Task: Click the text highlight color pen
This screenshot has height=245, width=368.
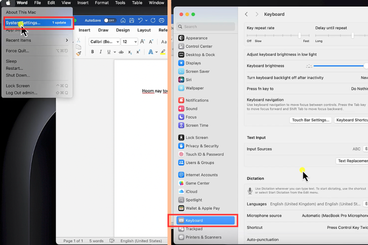Action: point(163,52)
